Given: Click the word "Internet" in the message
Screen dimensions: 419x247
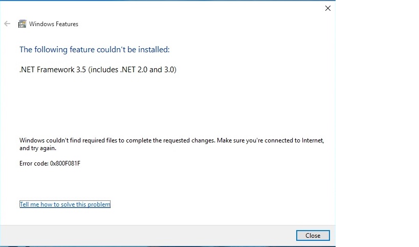Looking at the screenshot, I should click(x=312, y=140).
